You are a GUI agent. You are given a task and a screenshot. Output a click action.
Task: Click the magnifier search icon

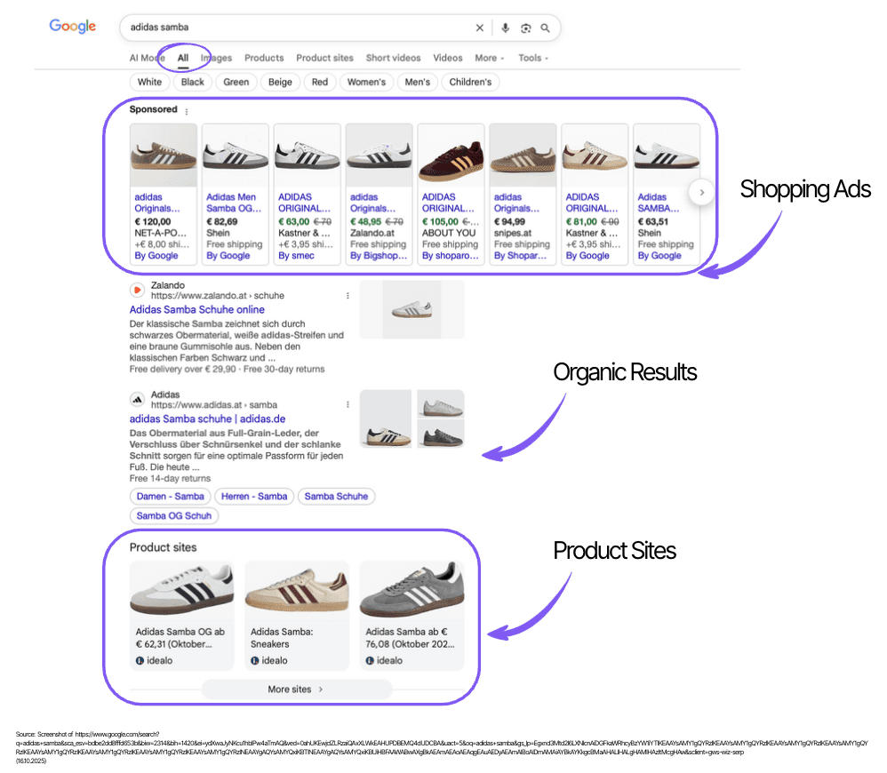(546, 28)
